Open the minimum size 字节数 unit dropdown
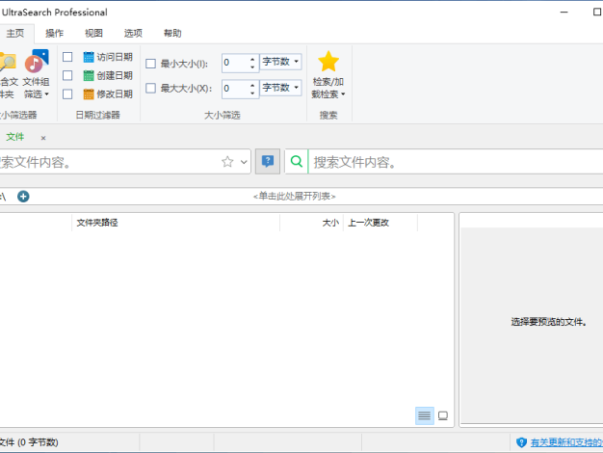The height and width of the screenshot is (453, 603). (280, 62)
